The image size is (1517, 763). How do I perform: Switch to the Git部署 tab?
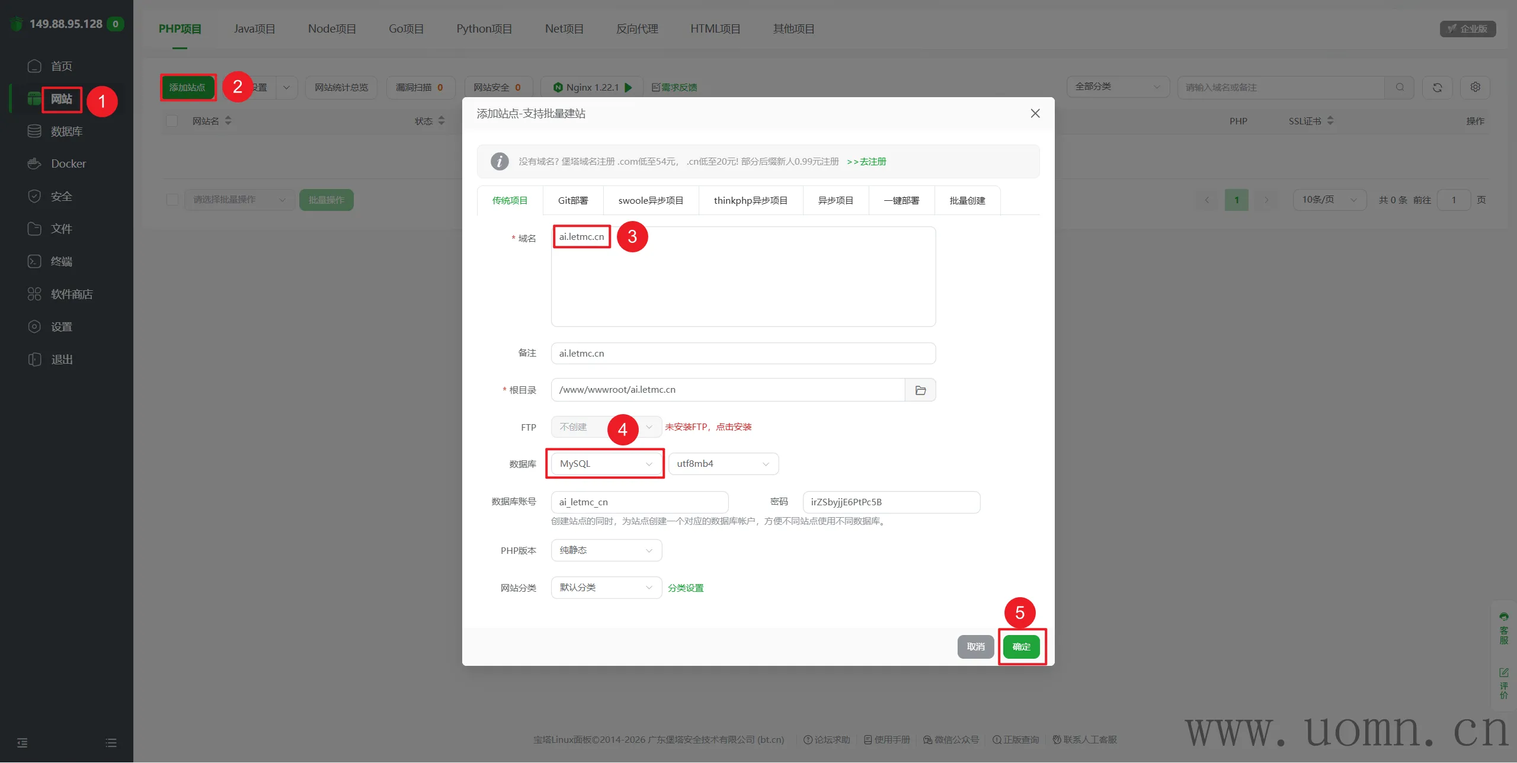point(572,200)
